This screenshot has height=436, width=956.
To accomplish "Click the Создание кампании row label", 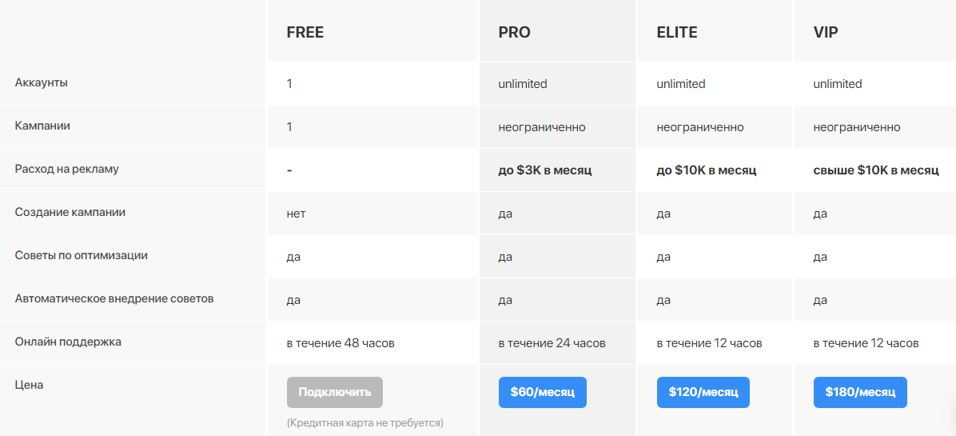I will (x=70, y=212).
